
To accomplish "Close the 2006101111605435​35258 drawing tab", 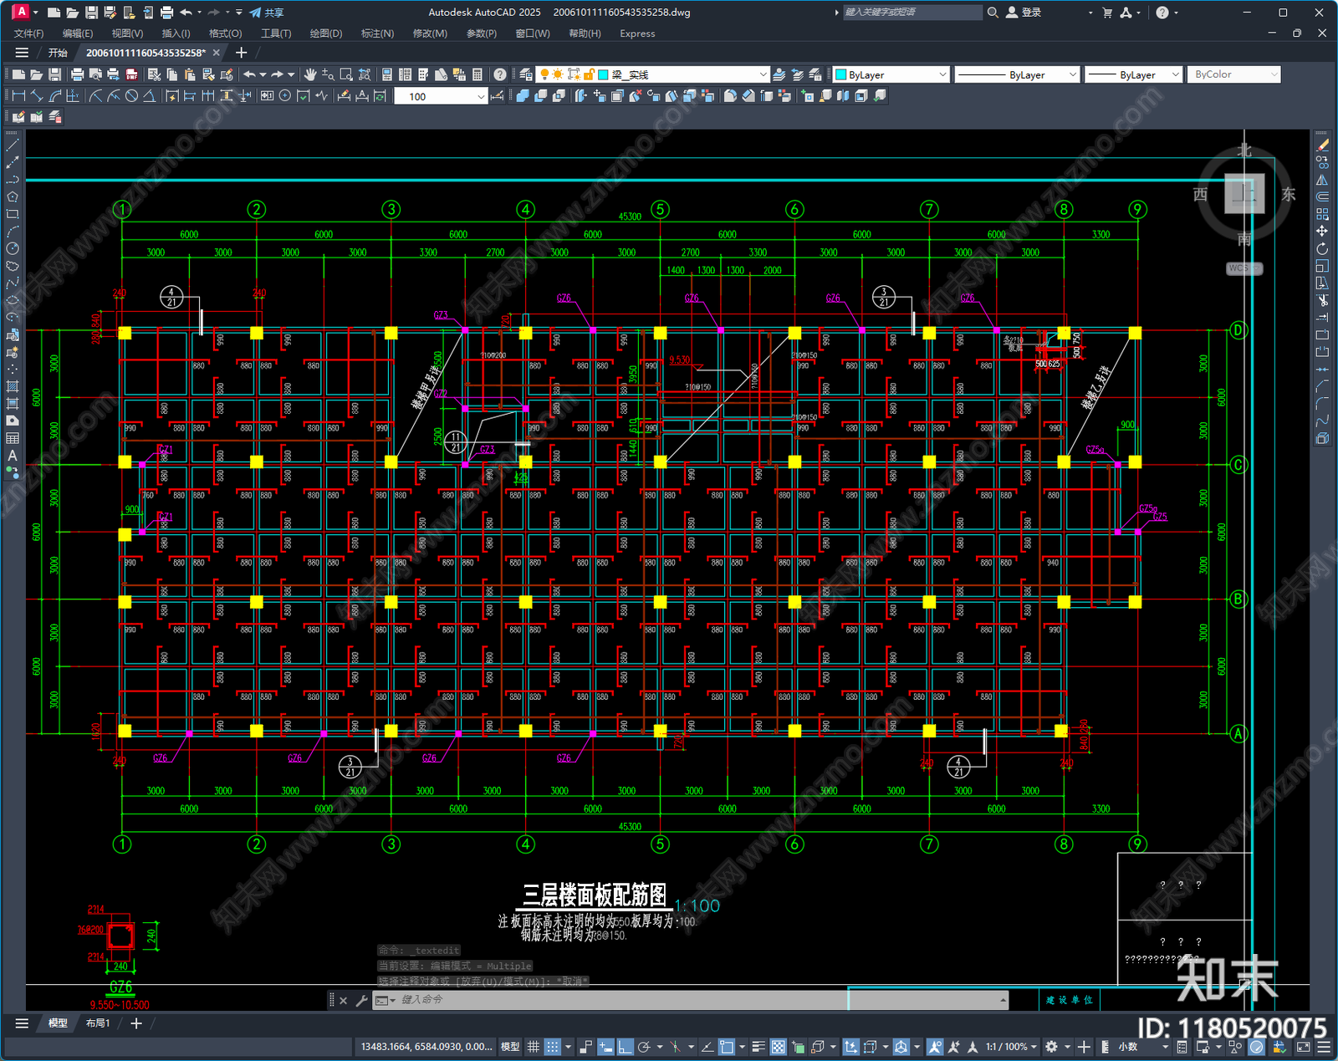I will pyautogui.click(x=217, y=53).
